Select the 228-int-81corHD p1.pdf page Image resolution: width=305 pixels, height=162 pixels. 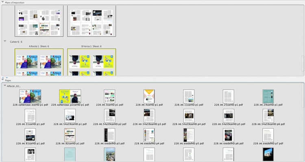coord(30,135)
